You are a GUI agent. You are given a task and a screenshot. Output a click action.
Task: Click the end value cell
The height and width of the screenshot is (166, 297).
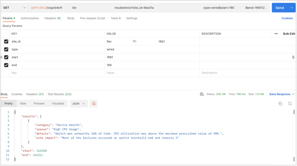(152, 65)
